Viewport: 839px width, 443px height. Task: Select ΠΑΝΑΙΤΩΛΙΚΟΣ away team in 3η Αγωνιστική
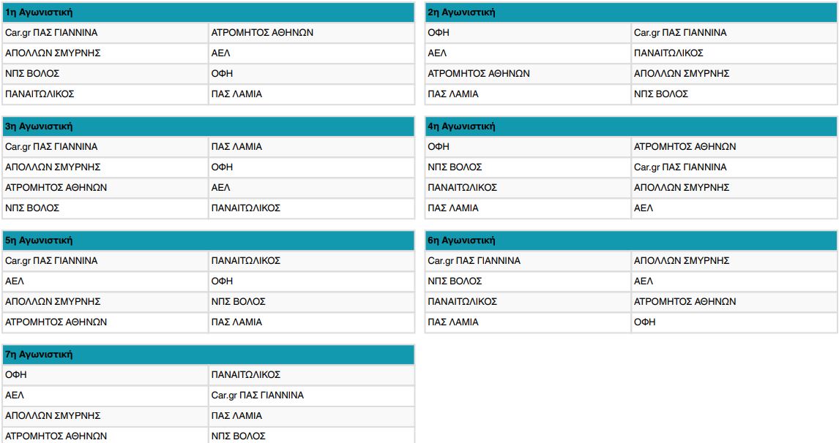[x=245, y=208]
